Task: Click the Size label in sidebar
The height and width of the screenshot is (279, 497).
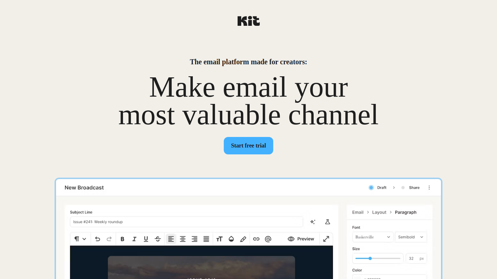Action: pos(356,249)
